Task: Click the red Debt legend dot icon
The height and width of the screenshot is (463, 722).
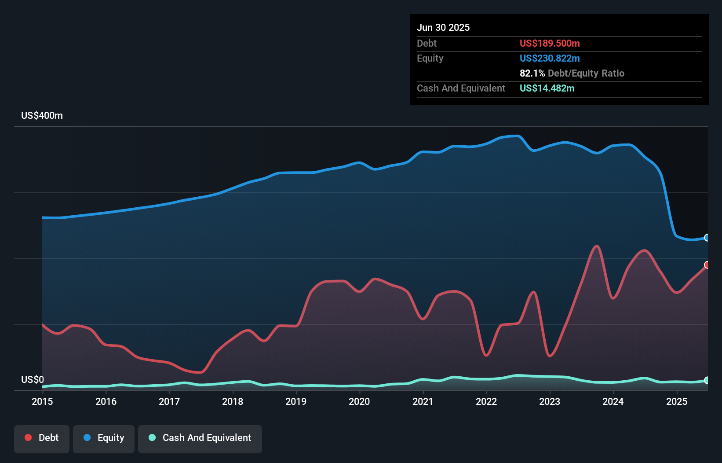Action: pos(28,437)
